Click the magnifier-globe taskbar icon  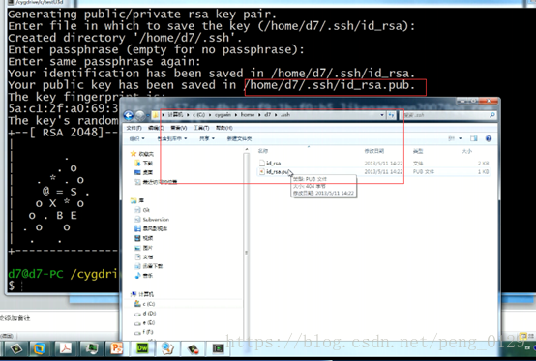167,348
